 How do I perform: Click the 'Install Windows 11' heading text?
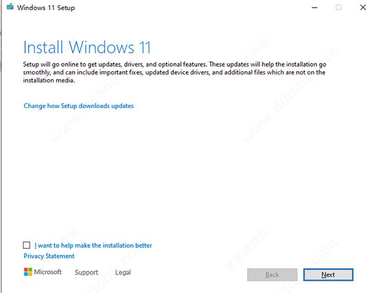87,47
